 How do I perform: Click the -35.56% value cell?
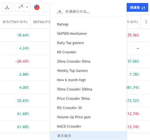(x=133, y=35)
